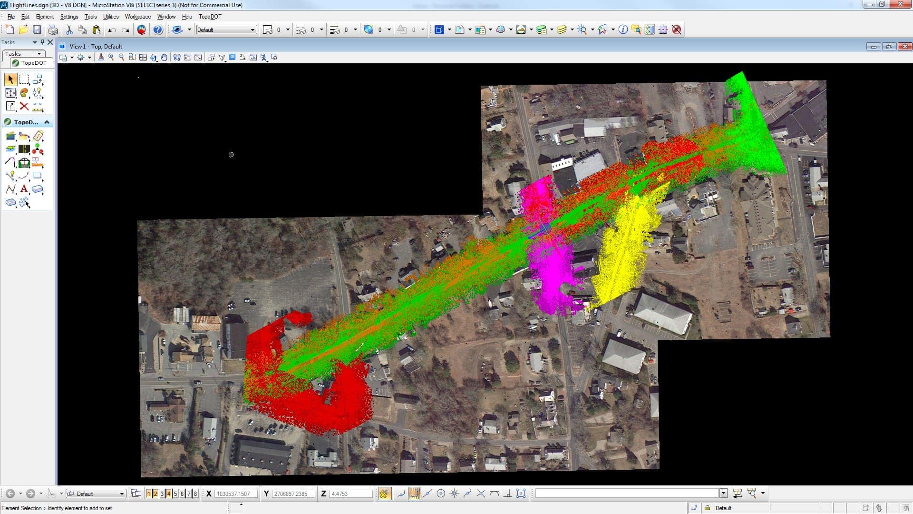The width and height of the screenshot is (913, 514).
Task: Select the Pan View hand tool
Action: (165, 58)
